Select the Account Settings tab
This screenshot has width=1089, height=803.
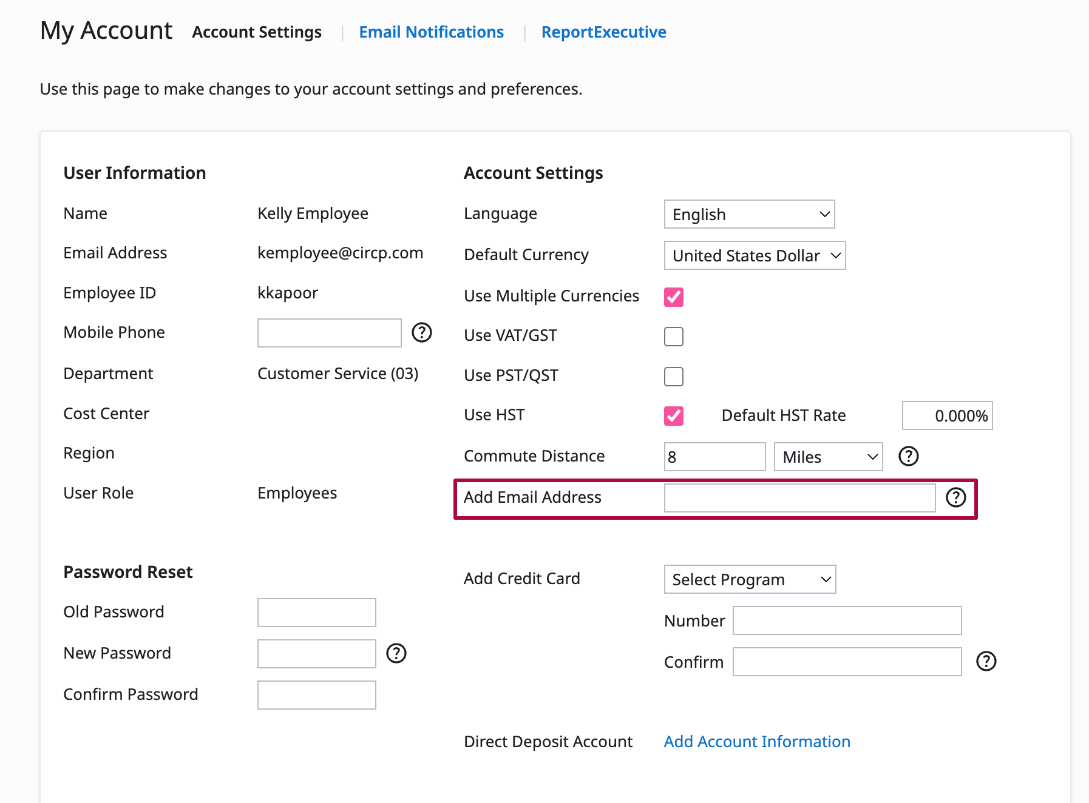click(257, 32)
